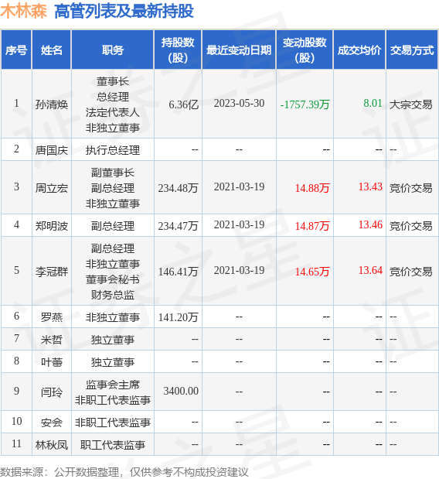Click the 变动股数(股) column header
The image size is (439, 479).
[x=305, y=50]
